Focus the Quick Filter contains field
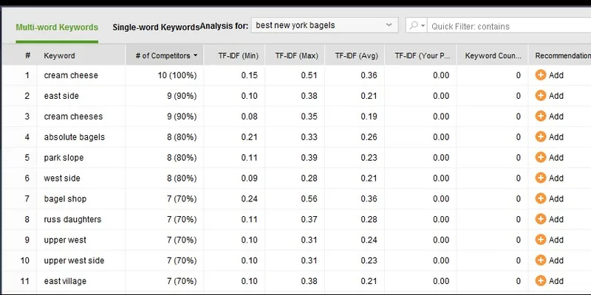 (x=509, y=26)
